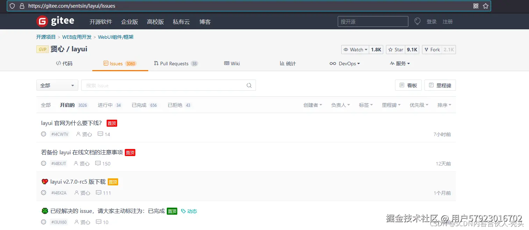The width and height of the screenshot is (529, 230).
Task: Expand the 标签 filter
Action: pos(366,105)
